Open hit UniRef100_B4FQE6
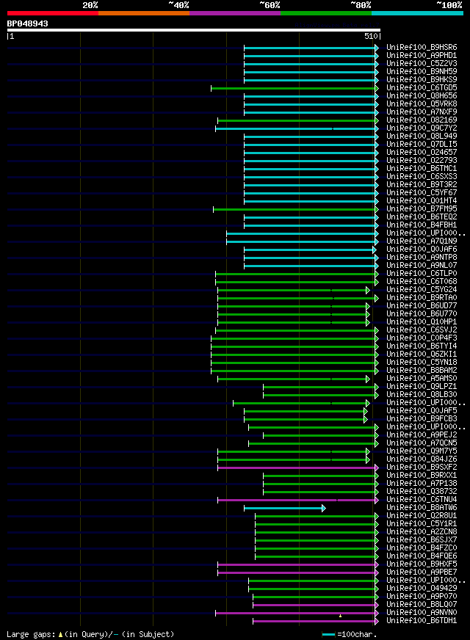470x640 pixels. pyautogui.click(x=422, y=556)
